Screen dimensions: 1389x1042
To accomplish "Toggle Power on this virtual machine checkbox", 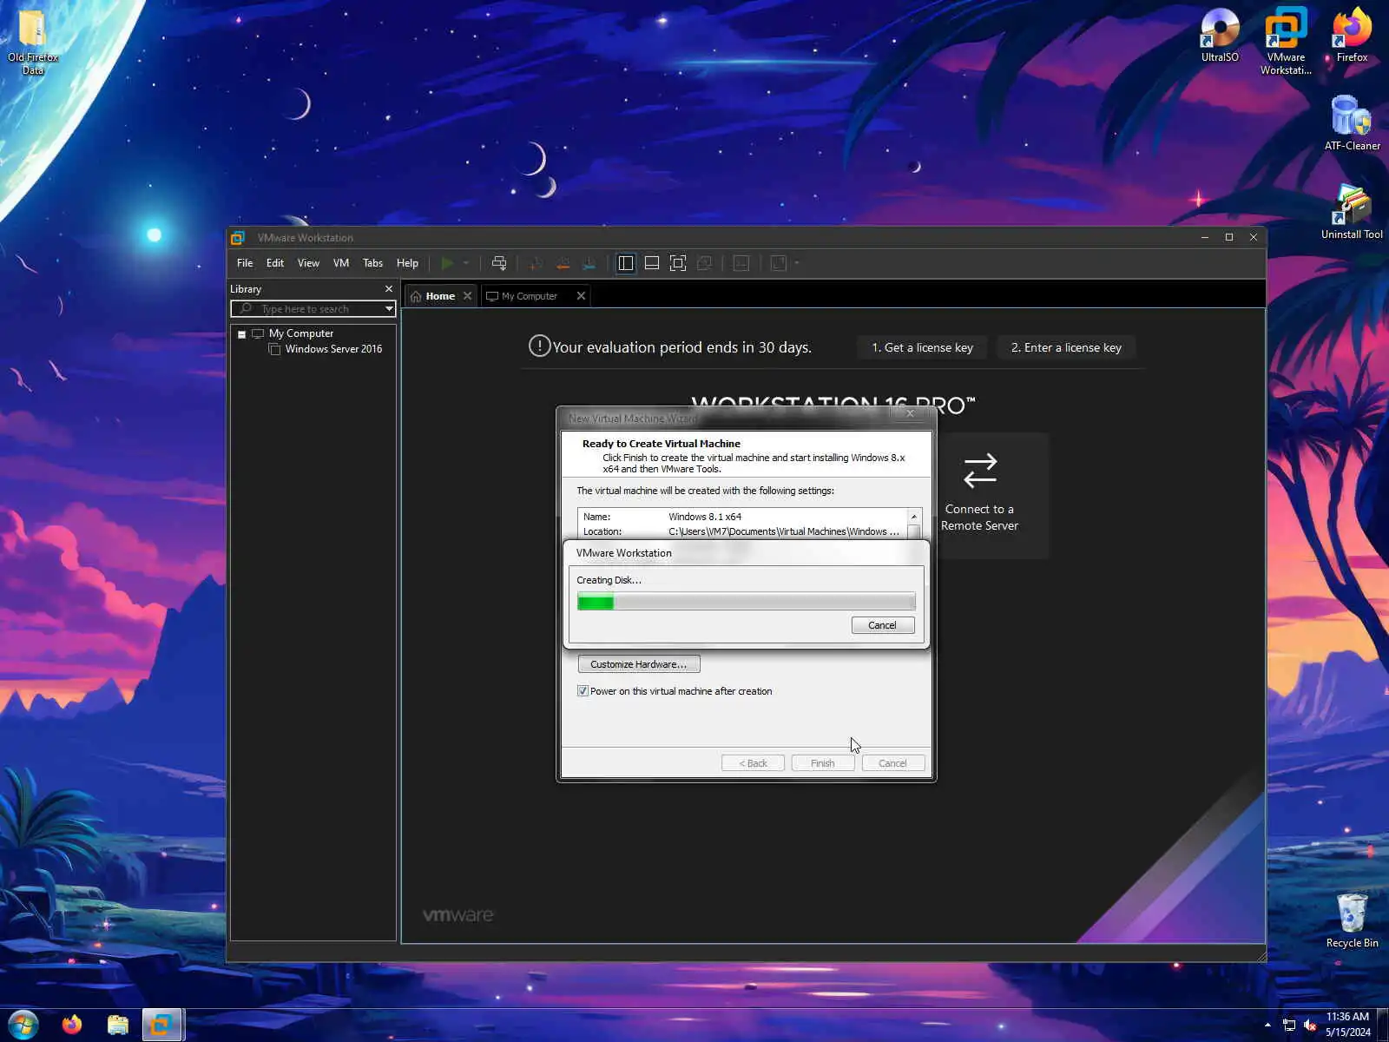I will 583,691.
